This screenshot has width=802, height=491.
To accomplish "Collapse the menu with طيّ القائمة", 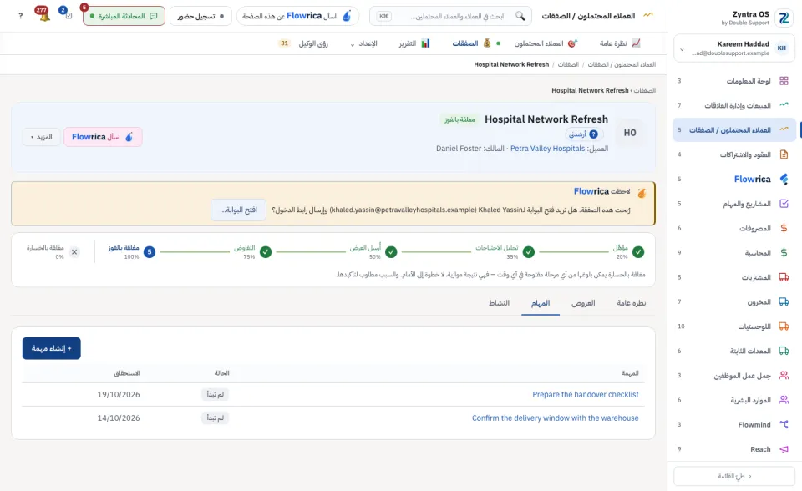I will (x=734, y=476).
